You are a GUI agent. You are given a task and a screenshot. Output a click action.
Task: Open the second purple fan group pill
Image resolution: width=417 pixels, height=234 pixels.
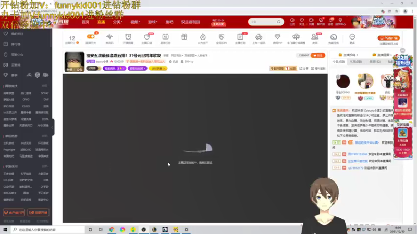click(137, 69)
